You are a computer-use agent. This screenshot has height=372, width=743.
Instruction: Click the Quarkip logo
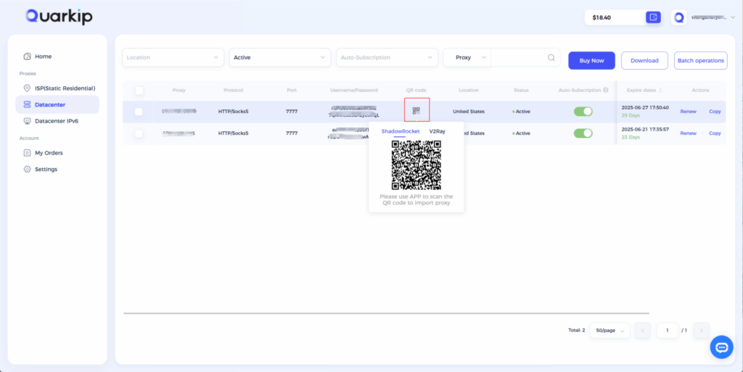(x=59, y=17)
